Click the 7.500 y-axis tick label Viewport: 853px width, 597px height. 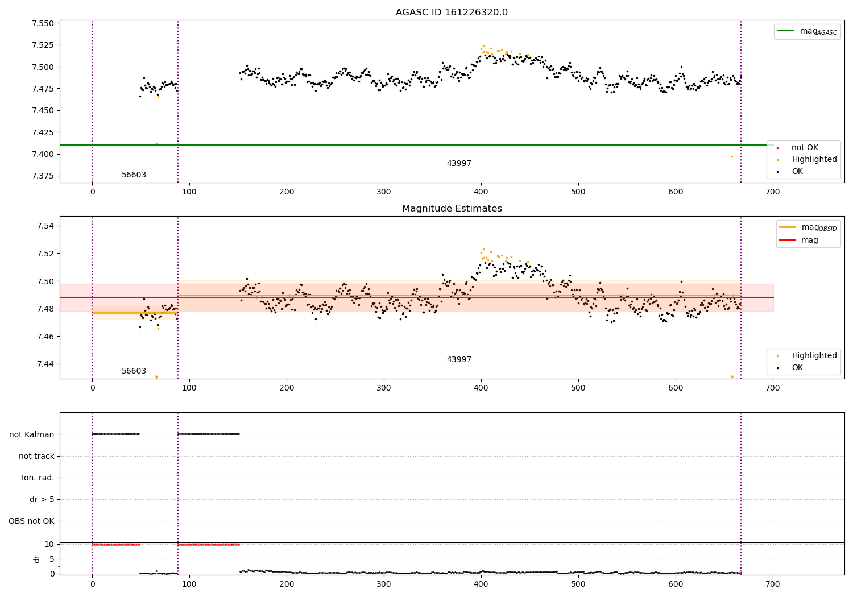tap(43, 67)
